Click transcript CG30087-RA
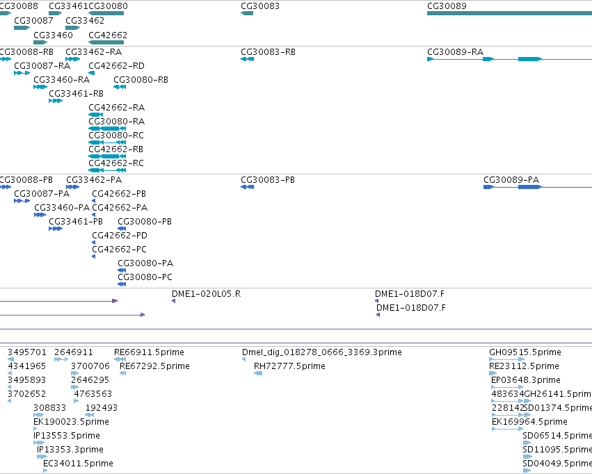 [22, 73]
